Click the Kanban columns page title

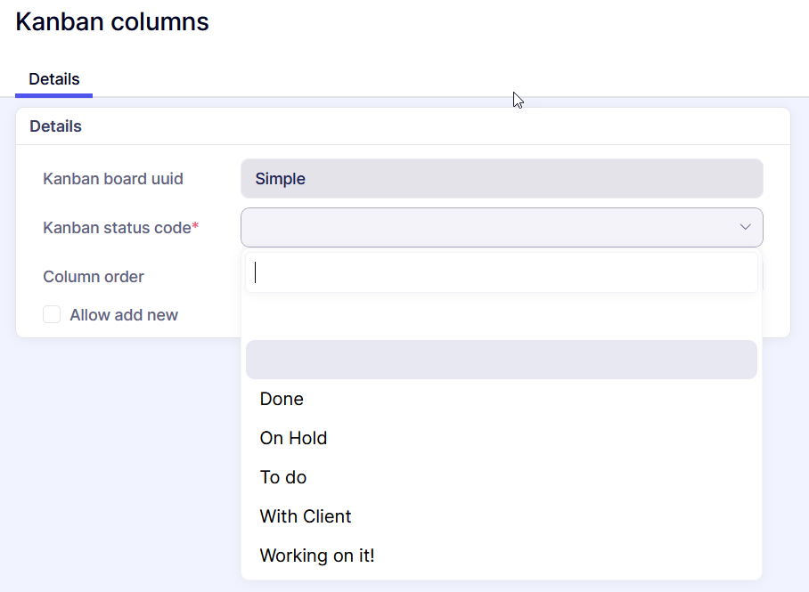click(112, 21)
